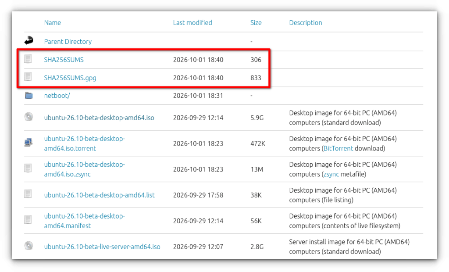Sort listing by the Name column header
This screenshot has width=449, height=272.
[x=53, y=23]
